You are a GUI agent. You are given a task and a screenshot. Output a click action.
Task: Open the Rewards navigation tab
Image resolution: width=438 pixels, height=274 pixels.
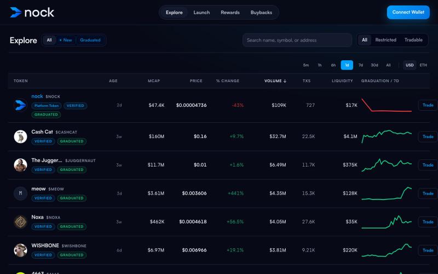pos(230,13)
